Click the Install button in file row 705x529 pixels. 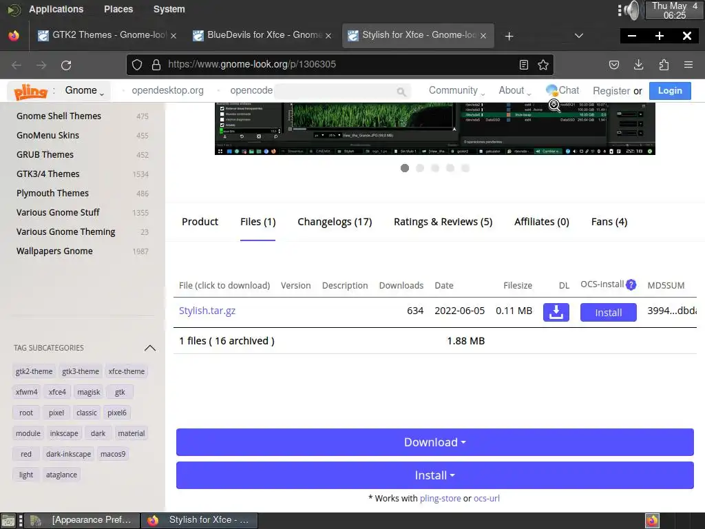click(x=609, y=312)
